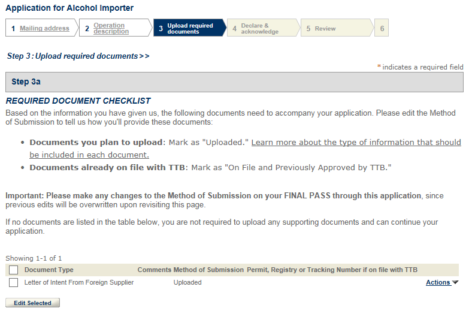The image size is (472, 311).
Task: Click the Permit, Registry or Tracking Number header
Action: click(332, 270)
